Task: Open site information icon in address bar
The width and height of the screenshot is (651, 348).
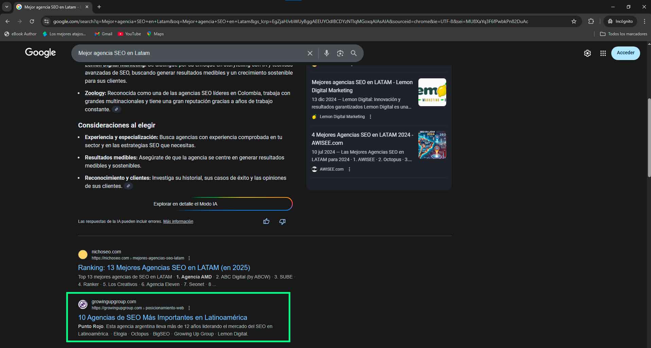Action: tap(47, 21)
